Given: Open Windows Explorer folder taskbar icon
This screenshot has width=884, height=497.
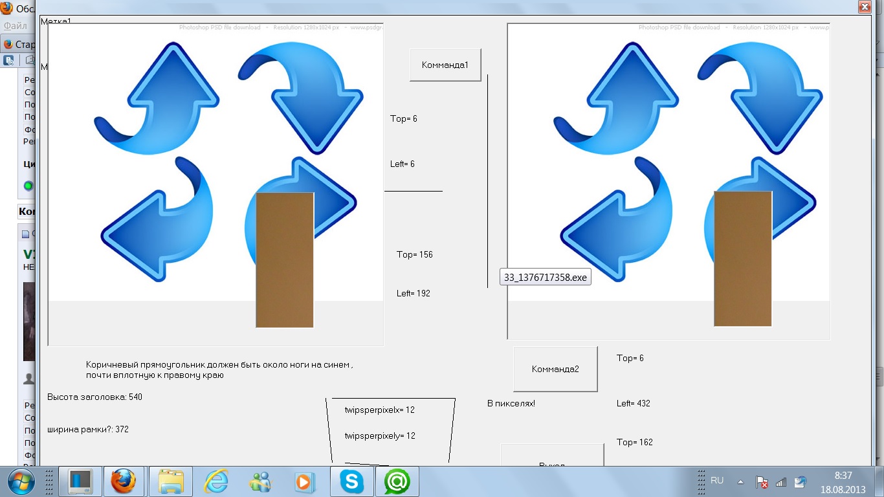Looking at the screenshot, I should point(171,481).
